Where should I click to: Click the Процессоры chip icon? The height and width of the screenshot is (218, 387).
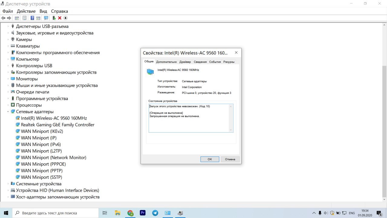[x=13, y=105]
